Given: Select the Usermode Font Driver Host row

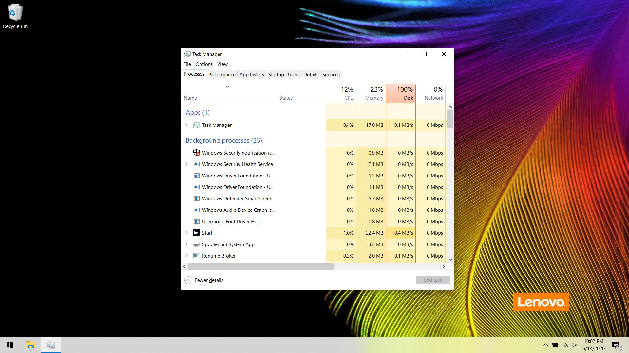Looking at the screenshot, I should [314, 222].
